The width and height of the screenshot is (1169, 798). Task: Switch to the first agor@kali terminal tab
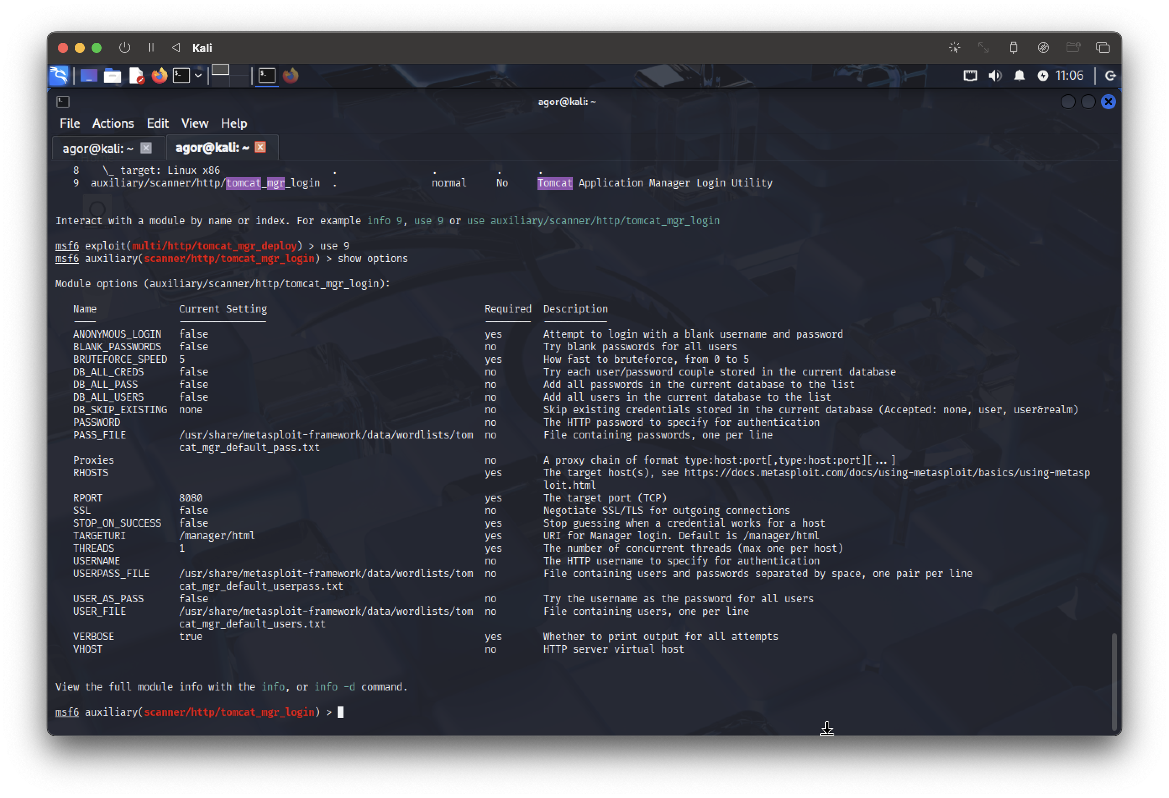[x=97, y=148]
